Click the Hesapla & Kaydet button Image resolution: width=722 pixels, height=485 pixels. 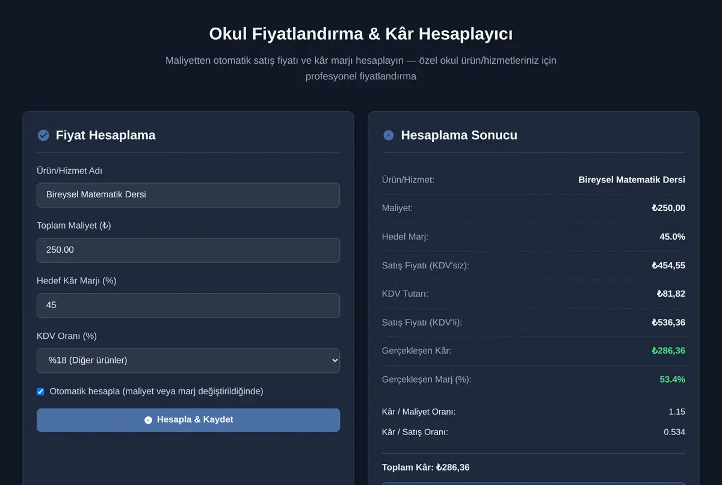coord(188,420)
